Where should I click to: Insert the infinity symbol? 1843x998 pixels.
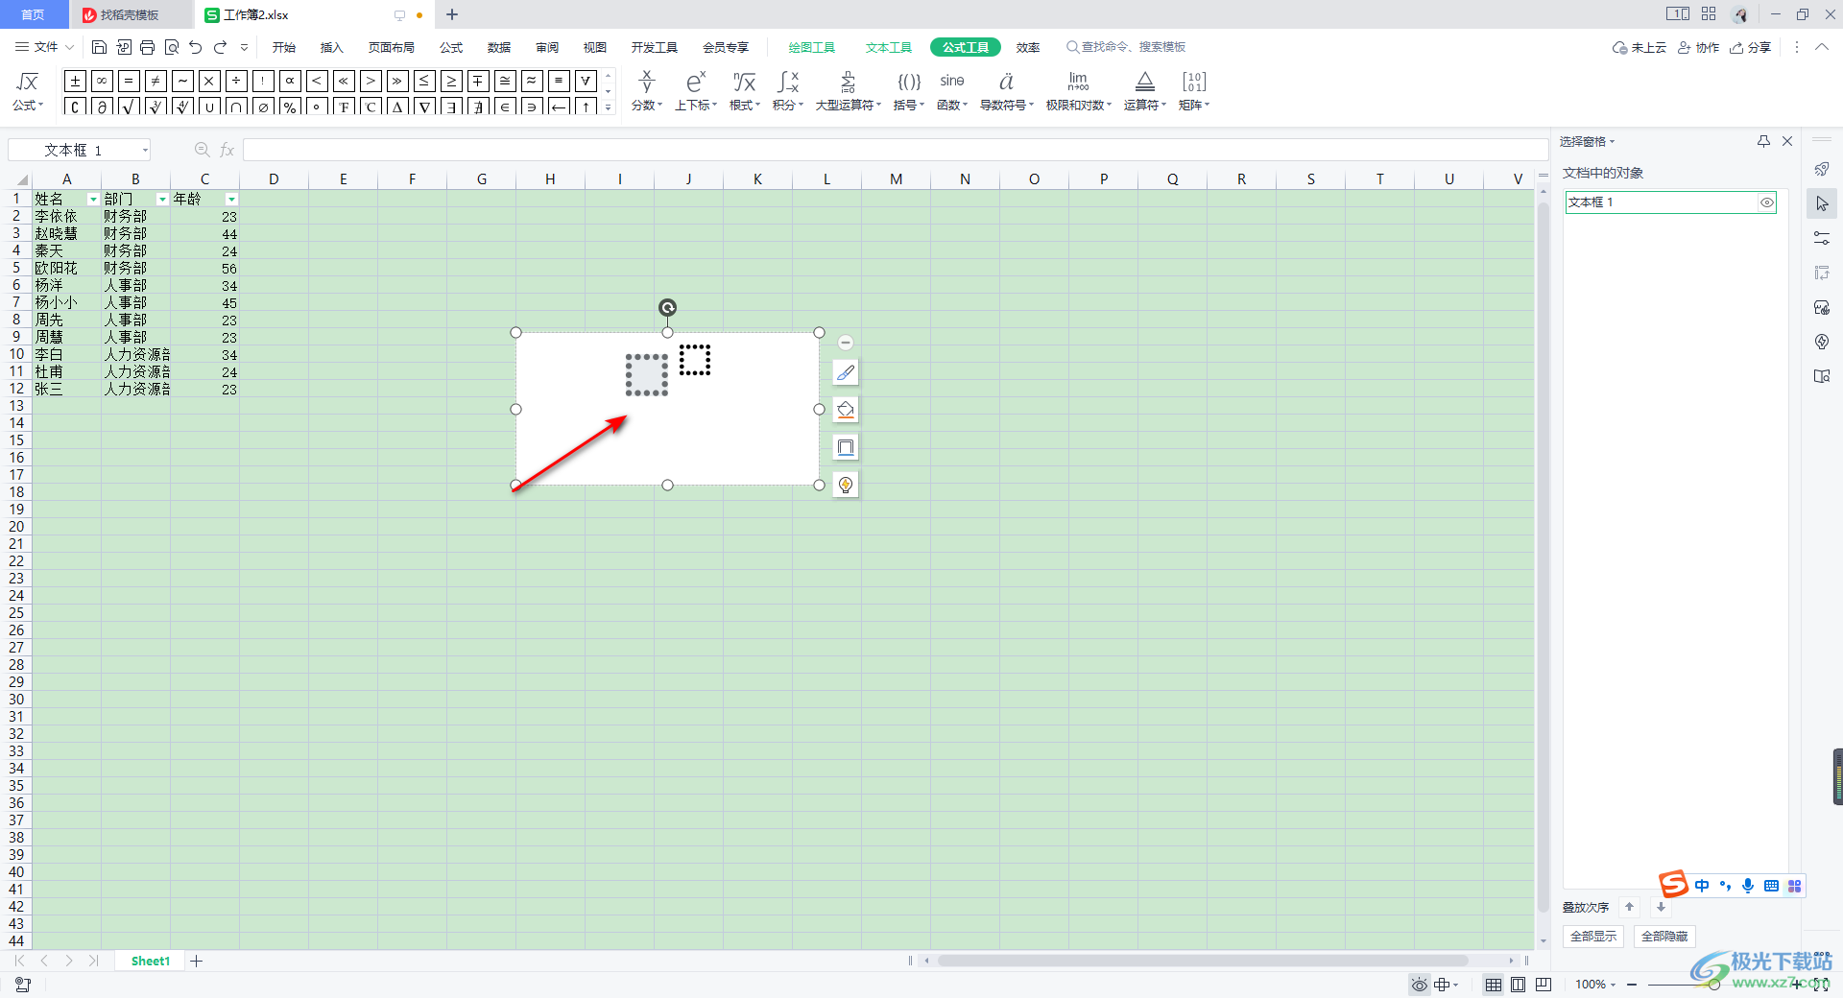click(x=102, y=81)
